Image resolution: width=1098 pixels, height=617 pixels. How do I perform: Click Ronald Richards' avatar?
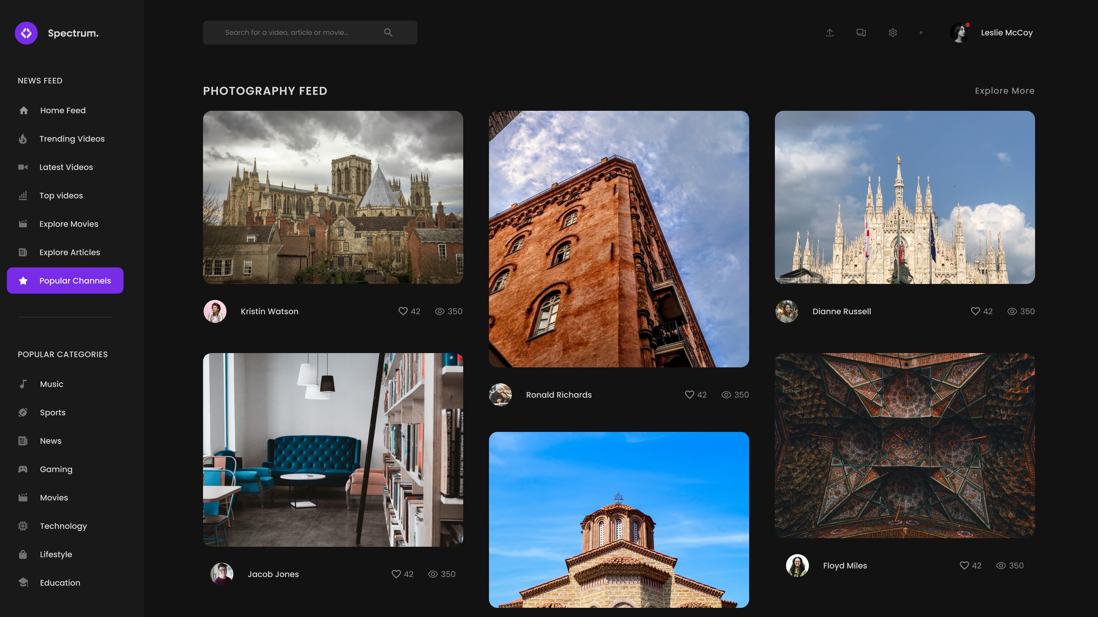point(500,395)
